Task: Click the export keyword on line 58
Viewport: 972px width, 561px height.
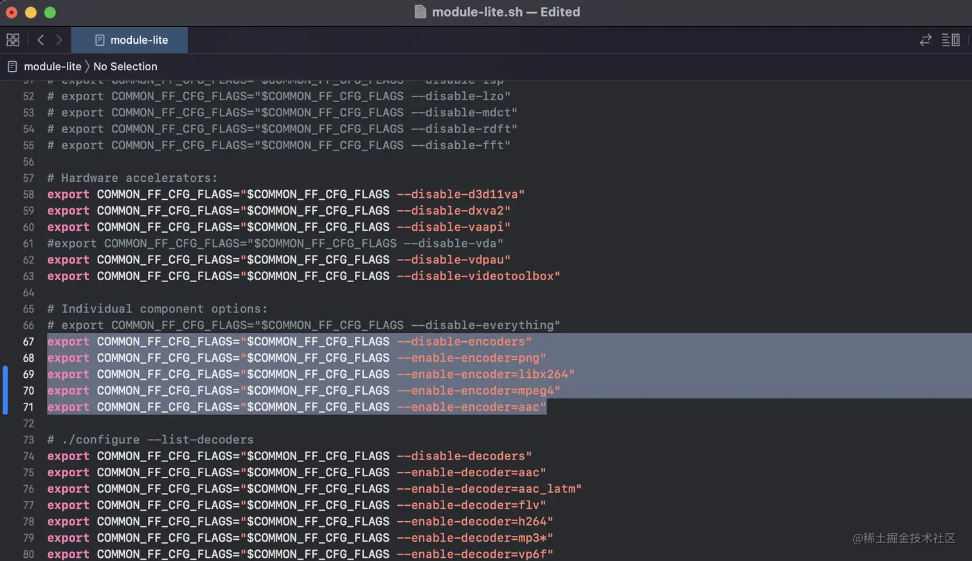Action: [x=68, y=194]
